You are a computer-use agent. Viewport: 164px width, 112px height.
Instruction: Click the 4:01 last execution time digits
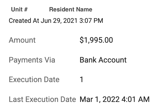(129, 99)
